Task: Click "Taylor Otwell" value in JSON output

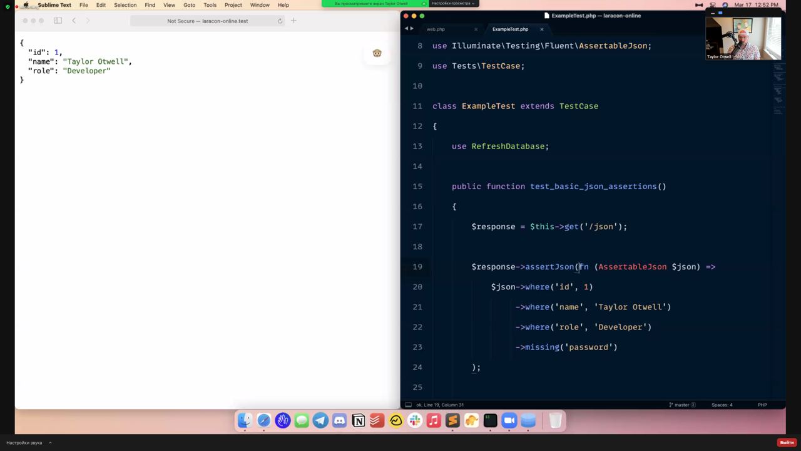Action: (96, 61)
